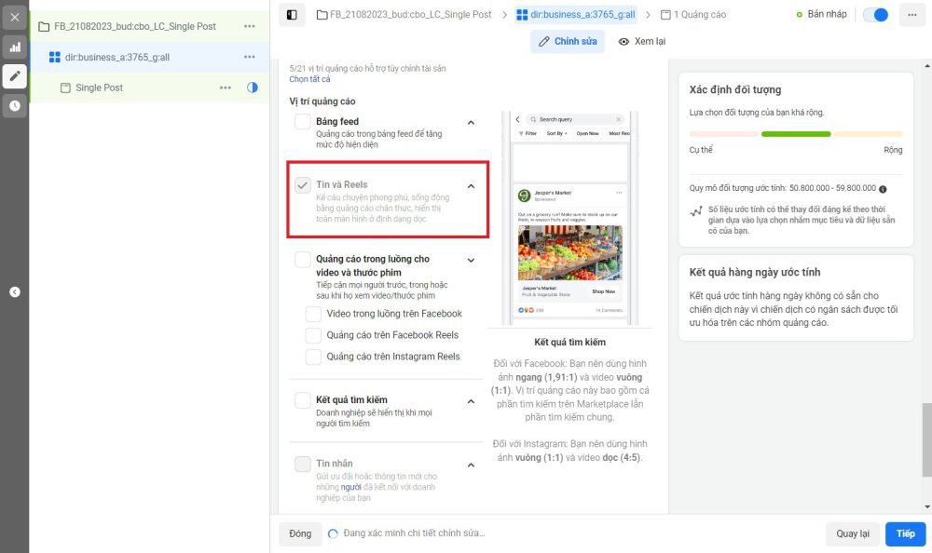The image size is (932, 553).
Task: Open the bar chart performance view icon
Action: pos(14,47)
